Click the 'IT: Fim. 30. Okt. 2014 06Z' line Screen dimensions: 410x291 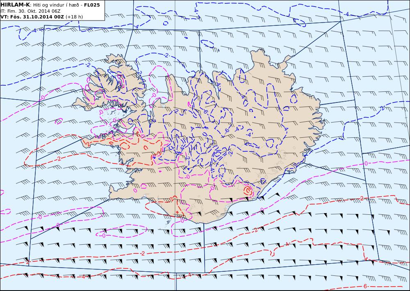click(31, 11)
